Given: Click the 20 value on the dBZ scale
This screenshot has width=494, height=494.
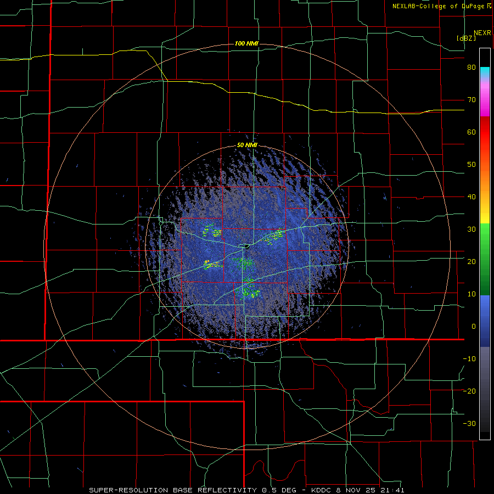Looking at the screenshot, I should 471,262.
